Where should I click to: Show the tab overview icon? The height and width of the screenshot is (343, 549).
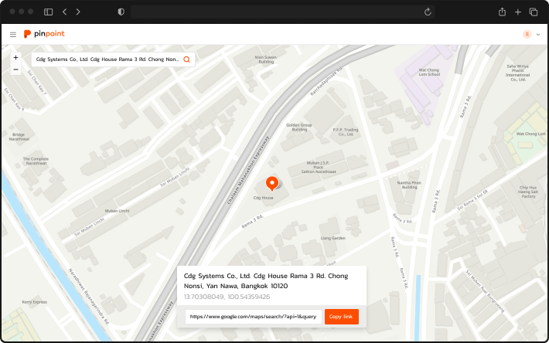click(534, 12)
